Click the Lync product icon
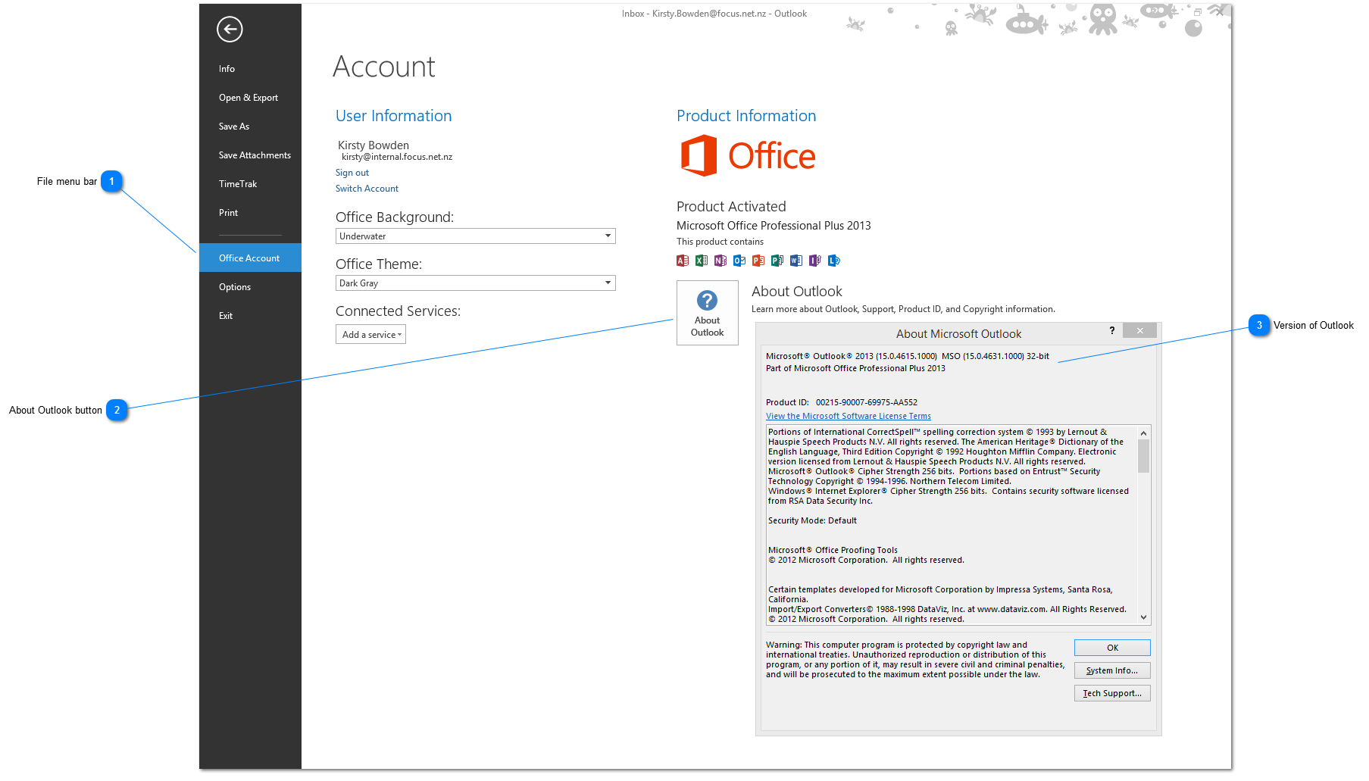 coord(834,261)
